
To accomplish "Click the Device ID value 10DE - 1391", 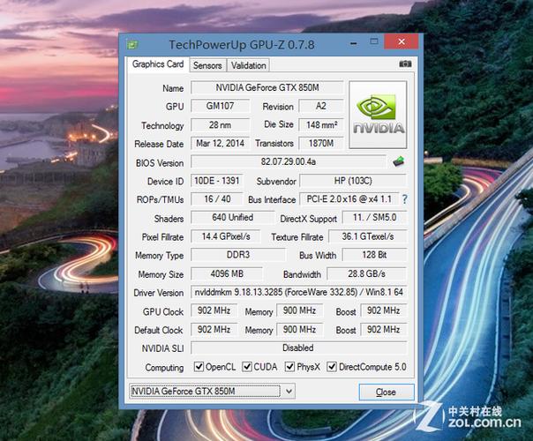I will click(217, 181).
